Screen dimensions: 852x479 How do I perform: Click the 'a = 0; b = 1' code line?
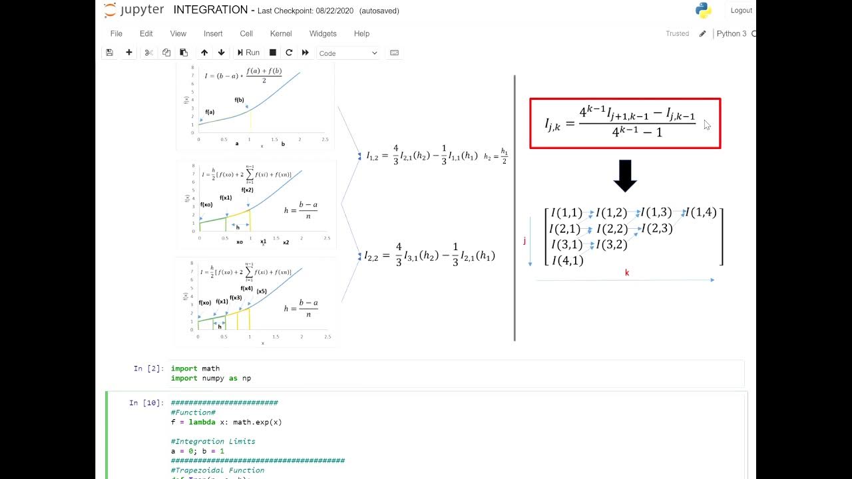tap(198, 451)
